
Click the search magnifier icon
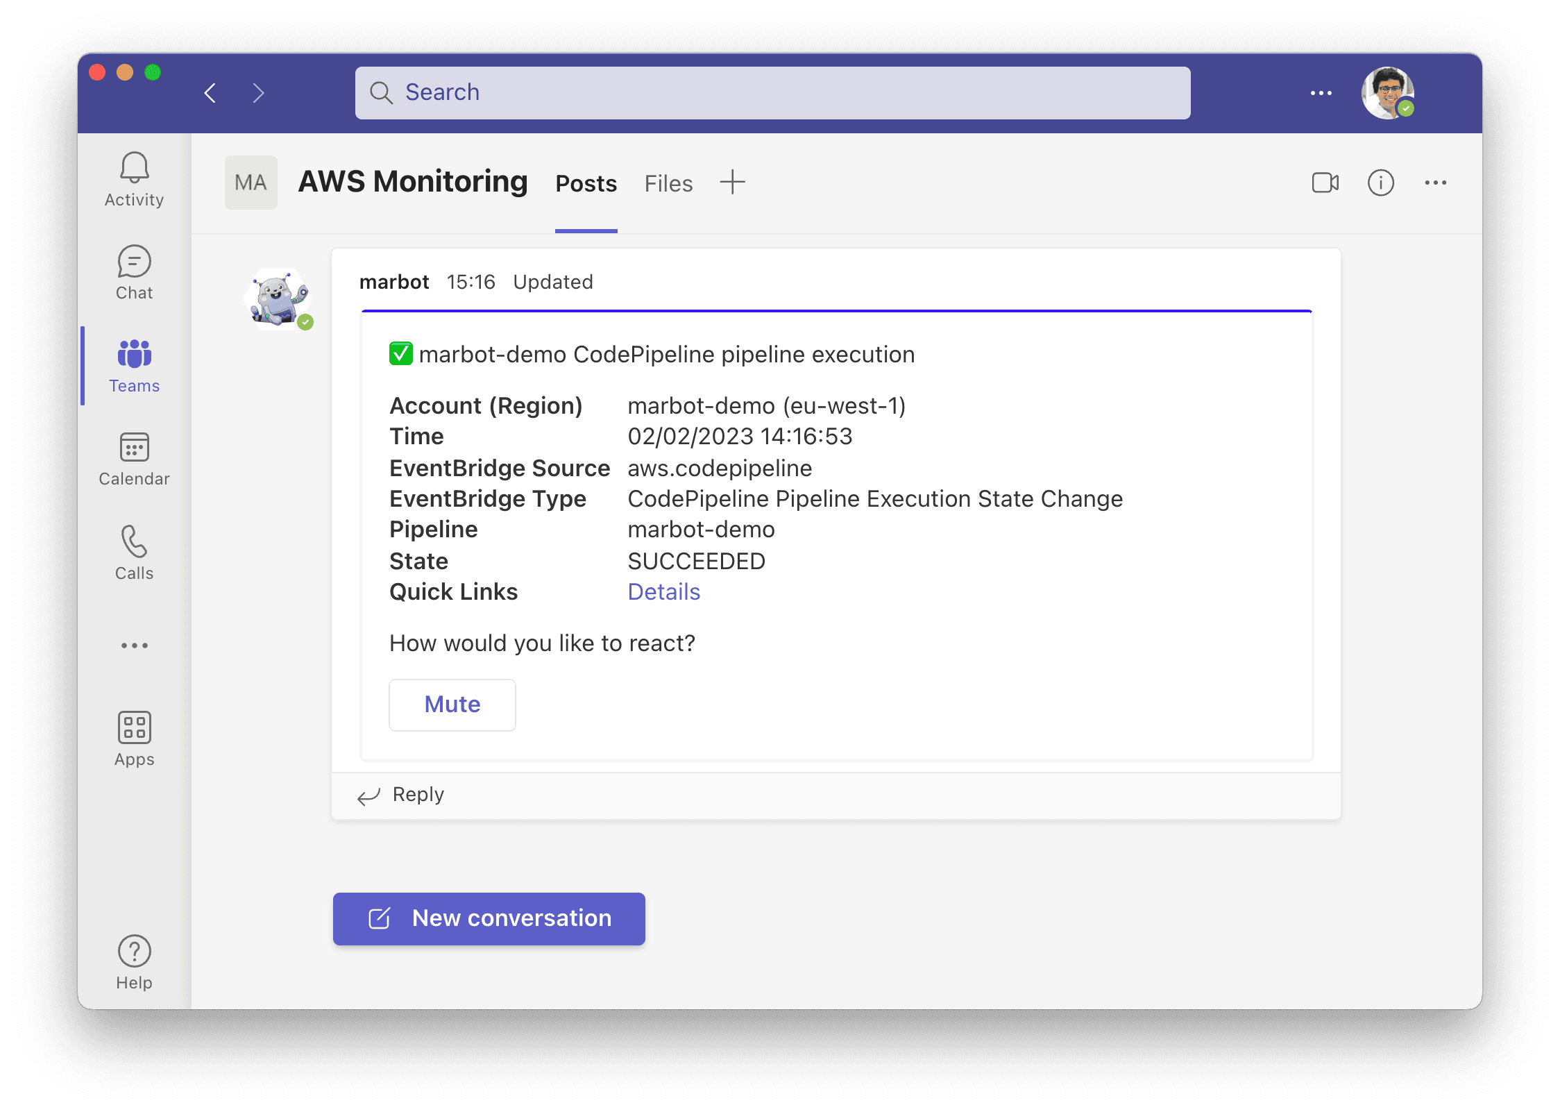(381, 92)
